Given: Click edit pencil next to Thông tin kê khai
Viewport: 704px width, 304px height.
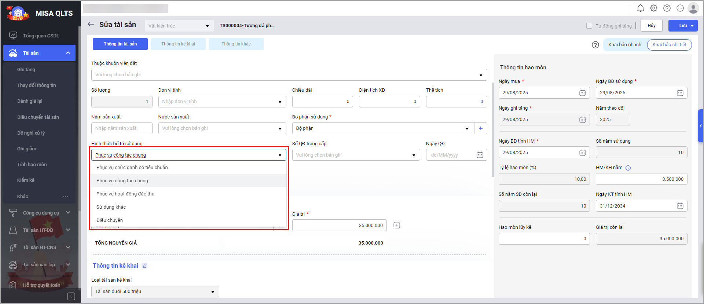Looking at the screenshot, I should pyautogui.click(x=144, y=266).
